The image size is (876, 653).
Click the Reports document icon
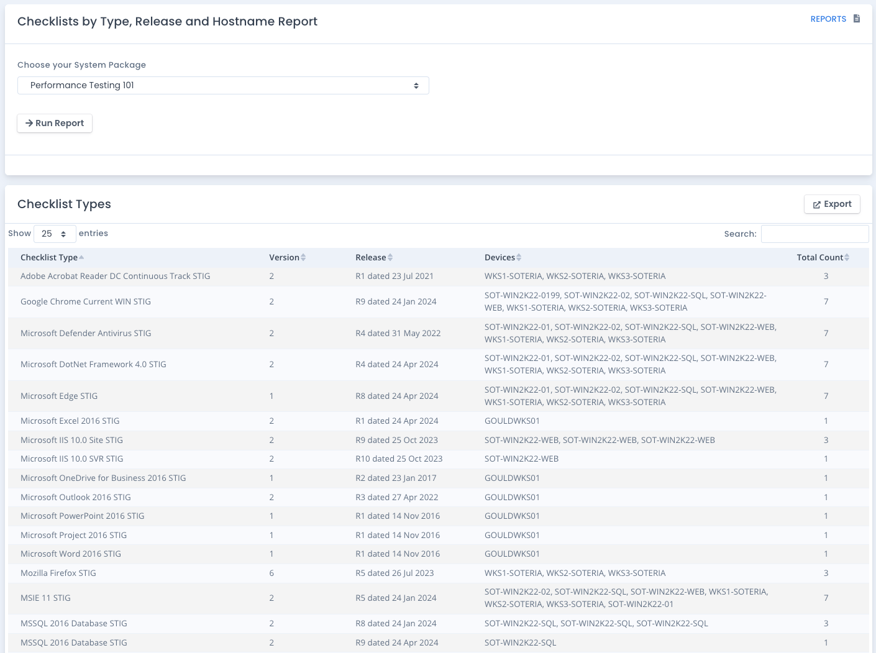[857, 19]
